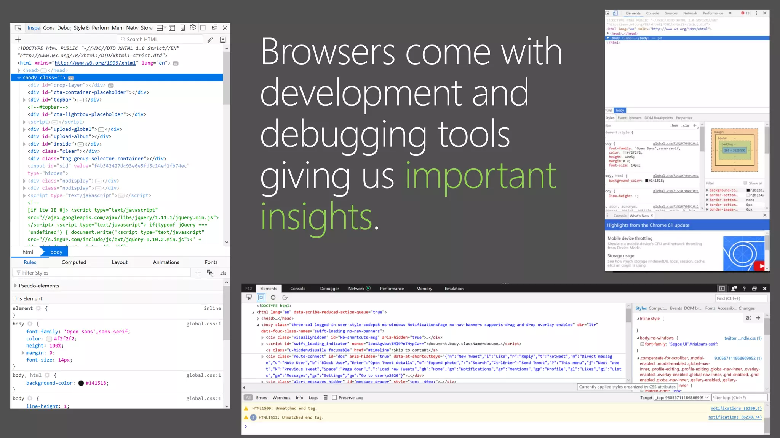The image size is (780, 438).
Task: Click the collapse pane icon beside eyedropper
Action: (x=223, y=39)
